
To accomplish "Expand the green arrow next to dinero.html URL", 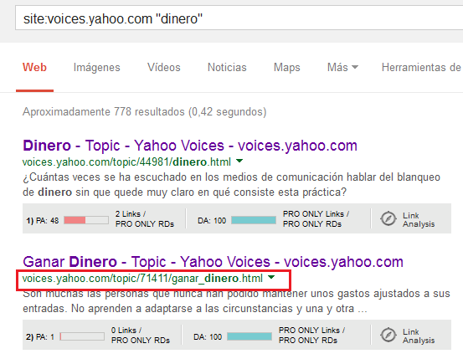I will (239, 161).
